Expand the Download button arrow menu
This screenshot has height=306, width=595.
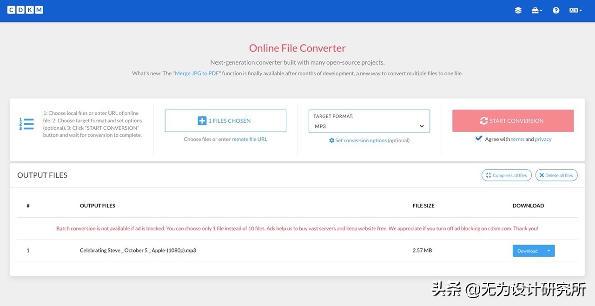(549, 251)
